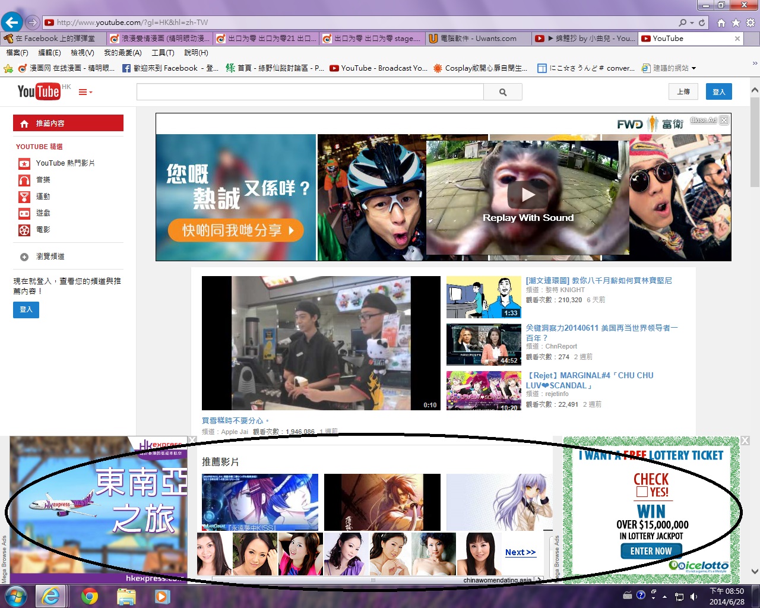Switch to the 在 Facebook 上的彈彈堂 tab
The width and height of the screenshot is (760, 608).
[x=53, y=39]
